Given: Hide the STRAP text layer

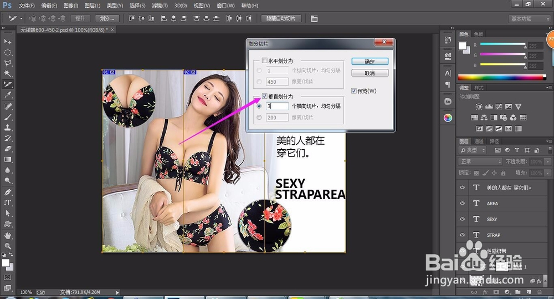Looking at the screenshot, I should point(462,235).
